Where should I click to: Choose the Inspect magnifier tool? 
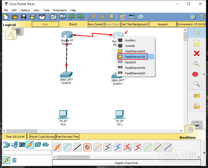tap(197, 64)
